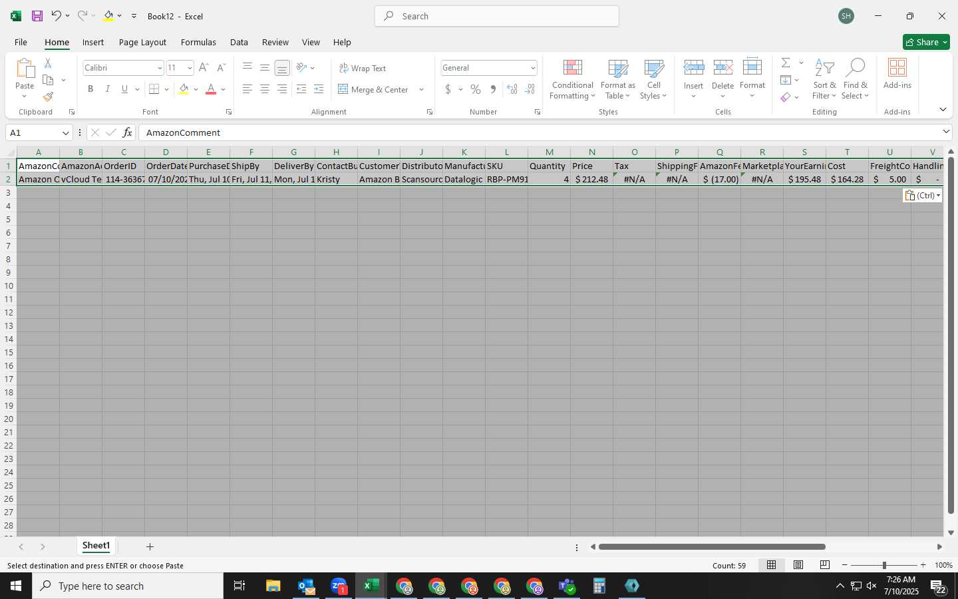958x599 pixels.
Task: Click Find & Select button
Action: click(x=855, y=79)
